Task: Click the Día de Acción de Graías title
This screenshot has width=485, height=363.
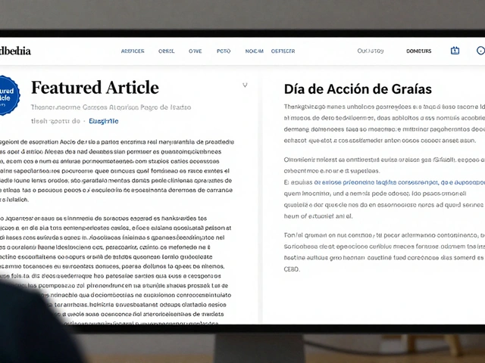Action: [358, 89]
